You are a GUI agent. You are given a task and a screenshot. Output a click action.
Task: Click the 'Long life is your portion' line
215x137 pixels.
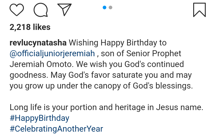[x=53, y=107]
